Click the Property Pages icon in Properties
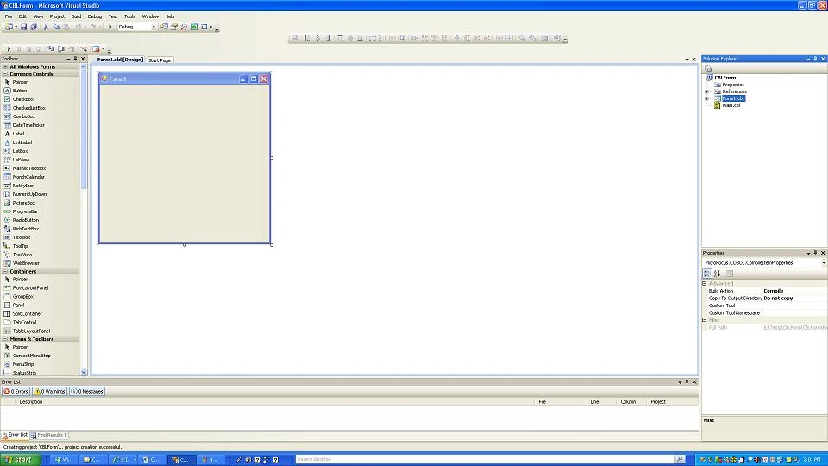 (730, 274)
